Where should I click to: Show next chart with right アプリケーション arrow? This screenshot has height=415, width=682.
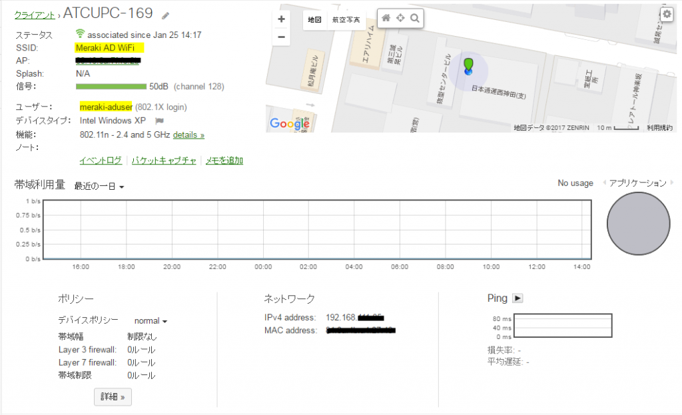point(672,183)
